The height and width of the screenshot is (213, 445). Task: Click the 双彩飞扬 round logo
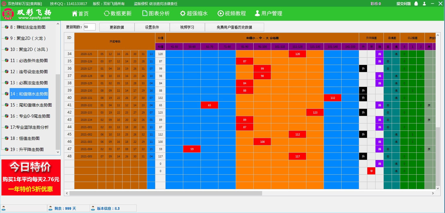[x=8, y=14]
